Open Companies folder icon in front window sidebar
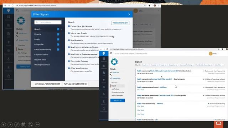 [104, 66]
